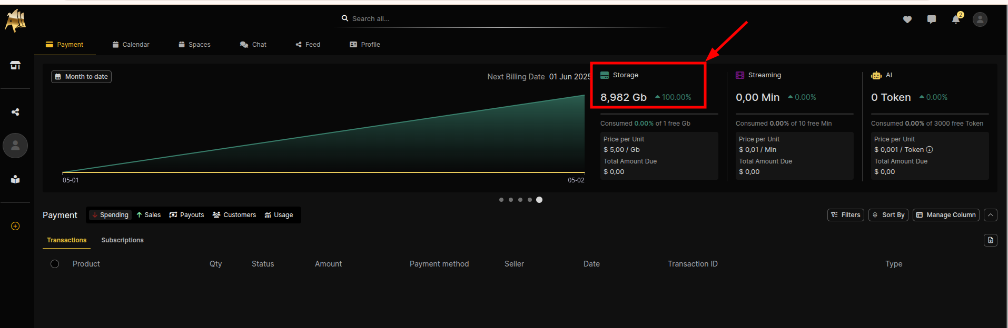
Task: Click the book reader sidebar icon
Action: point(15,179)
